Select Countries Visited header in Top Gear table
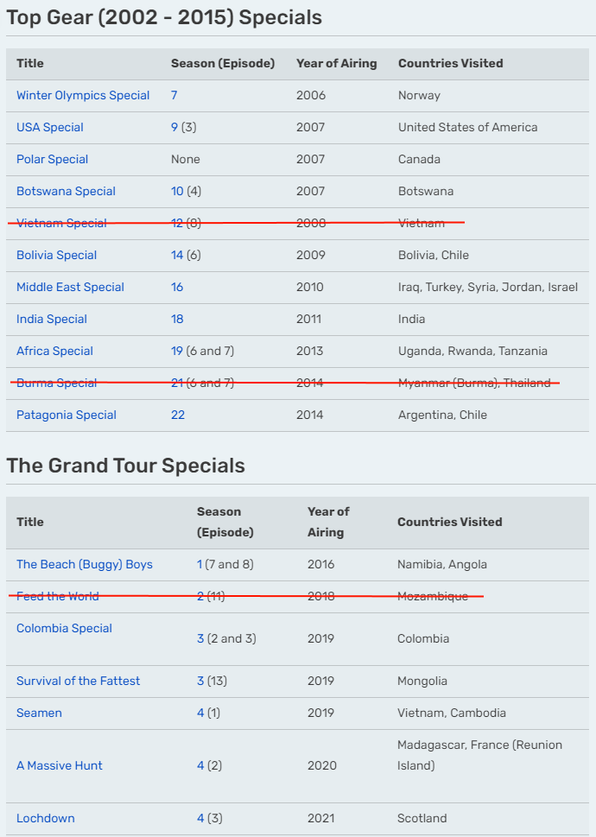596x837 pixels. click(450, 64)
